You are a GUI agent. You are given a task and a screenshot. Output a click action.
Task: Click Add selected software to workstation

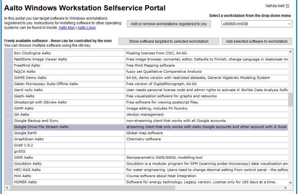coord(257,41)
